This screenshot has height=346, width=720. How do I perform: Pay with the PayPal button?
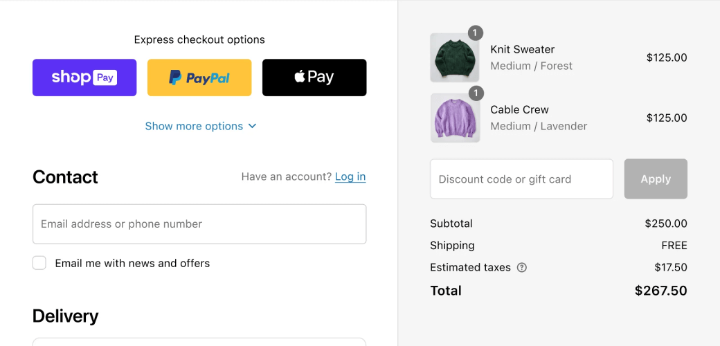(x=199, y=78)
